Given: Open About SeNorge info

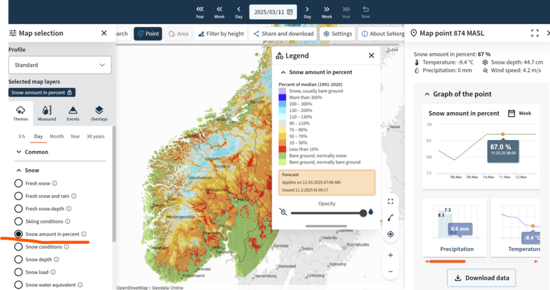Looking at the screenshot, I should 382,34.
